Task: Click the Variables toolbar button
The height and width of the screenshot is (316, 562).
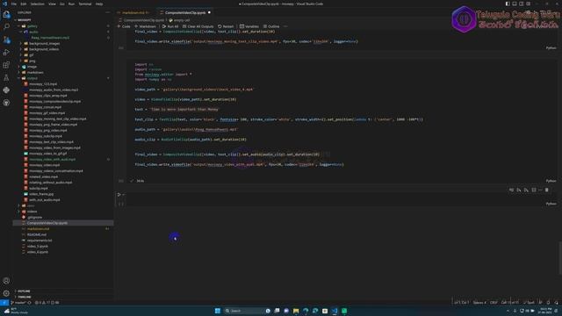Action: pyautogui.click(x=249, y=26)
